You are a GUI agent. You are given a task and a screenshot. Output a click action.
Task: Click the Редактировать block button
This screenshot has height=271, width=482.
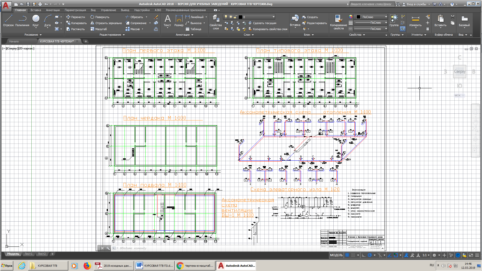click(315, 23)
